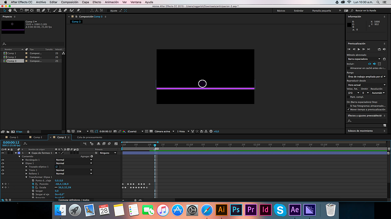Collapse the Elipse 1 group triangle
This screenshot has width=391, height=219.
coord(23,163)
